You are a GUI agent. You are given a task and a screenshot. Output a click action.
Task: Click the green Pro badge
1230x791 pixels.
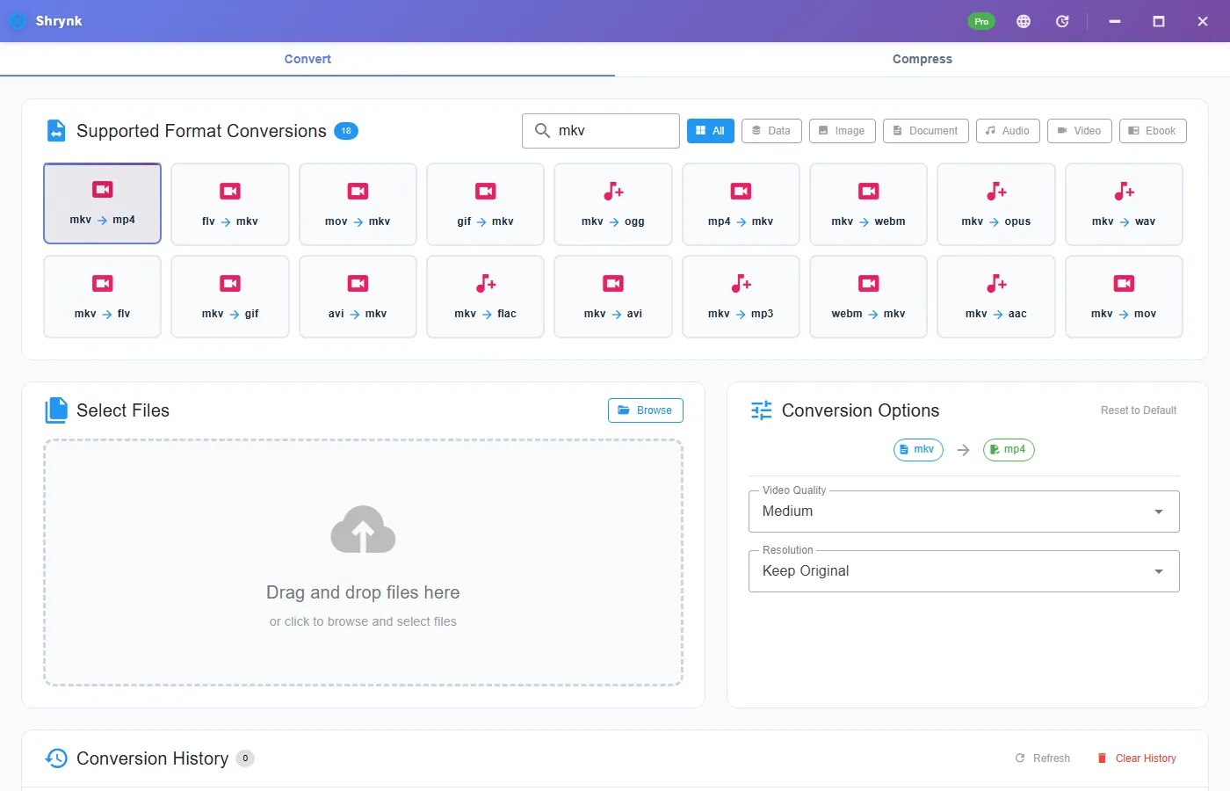[x=981, y=21]
